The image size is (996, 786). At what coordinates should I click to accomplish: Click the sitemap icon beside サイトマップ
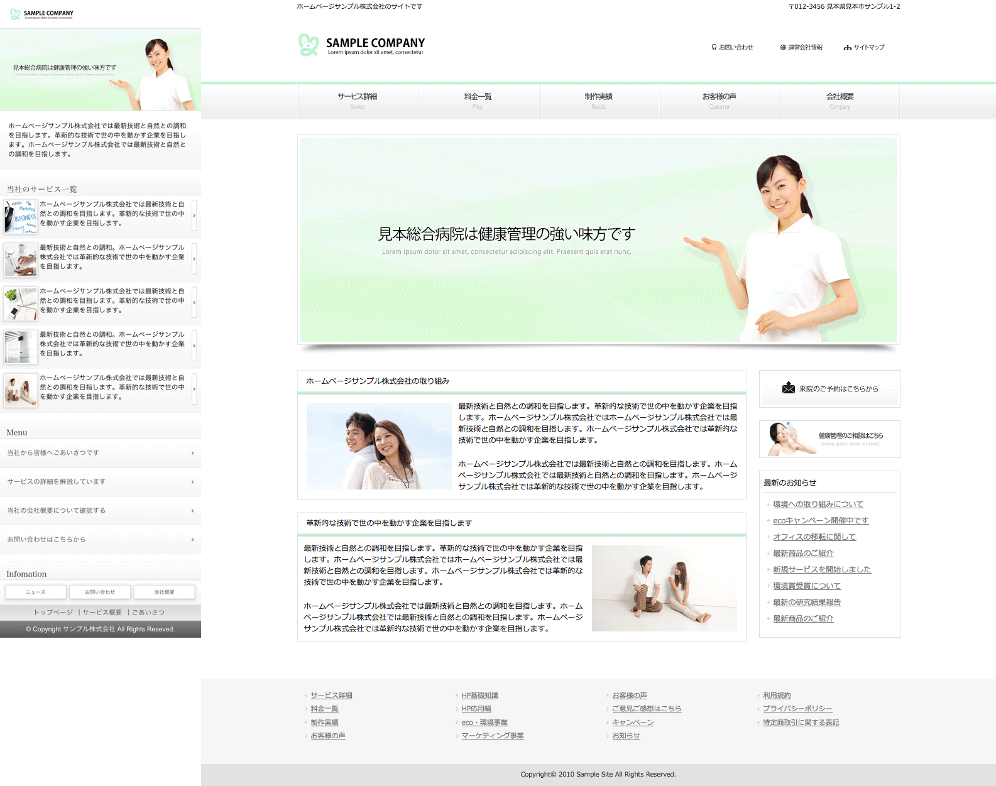[848, 48]
